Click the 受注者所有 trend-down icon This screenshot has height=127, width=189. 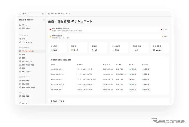[133, 50]
